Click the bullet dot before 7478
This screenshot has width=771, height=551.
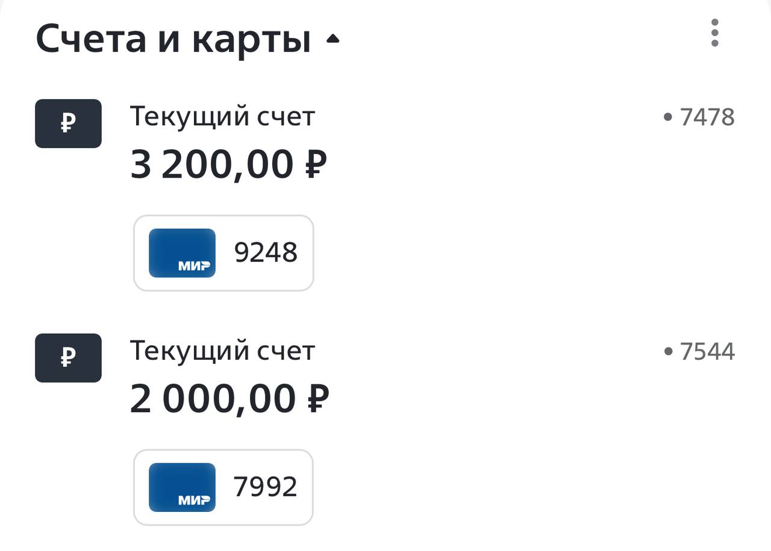(x=667, y=117)
